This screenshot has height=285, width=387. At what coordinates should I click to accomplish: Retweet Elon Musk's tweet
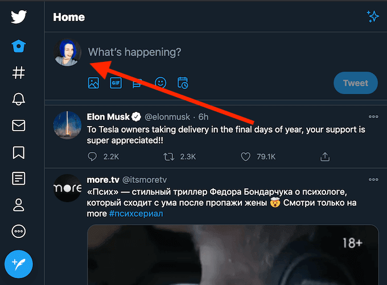point(168,156)
